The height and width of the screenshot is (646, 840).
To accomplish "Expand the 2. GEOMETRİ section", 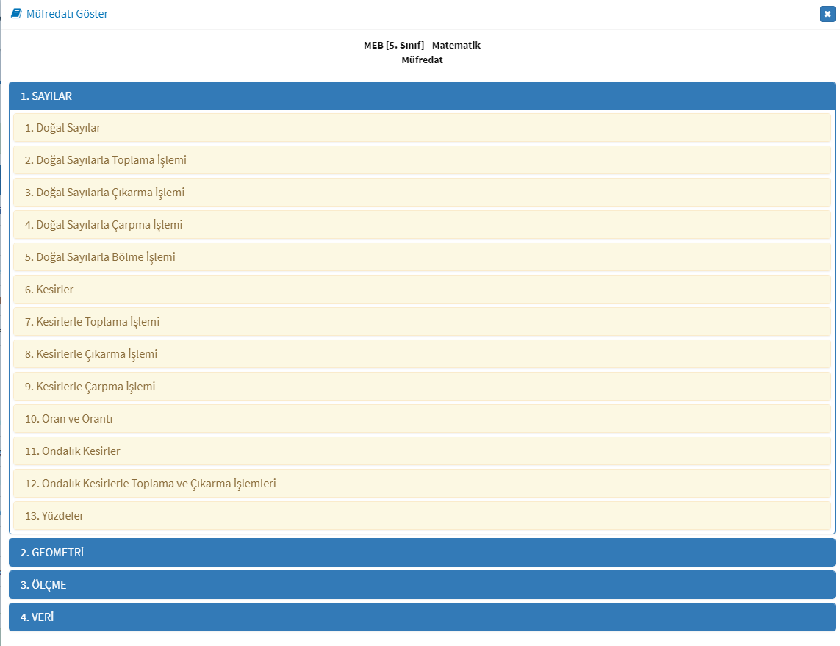I will [422, 552].
